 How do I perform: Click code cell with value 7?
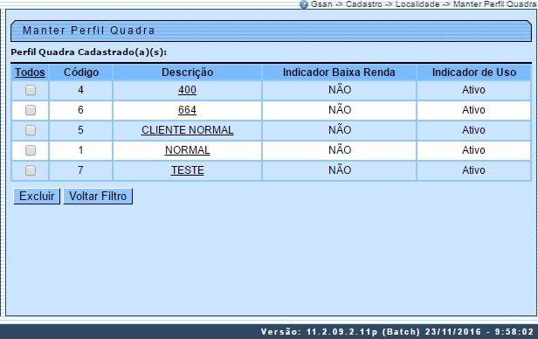point(80,170)
